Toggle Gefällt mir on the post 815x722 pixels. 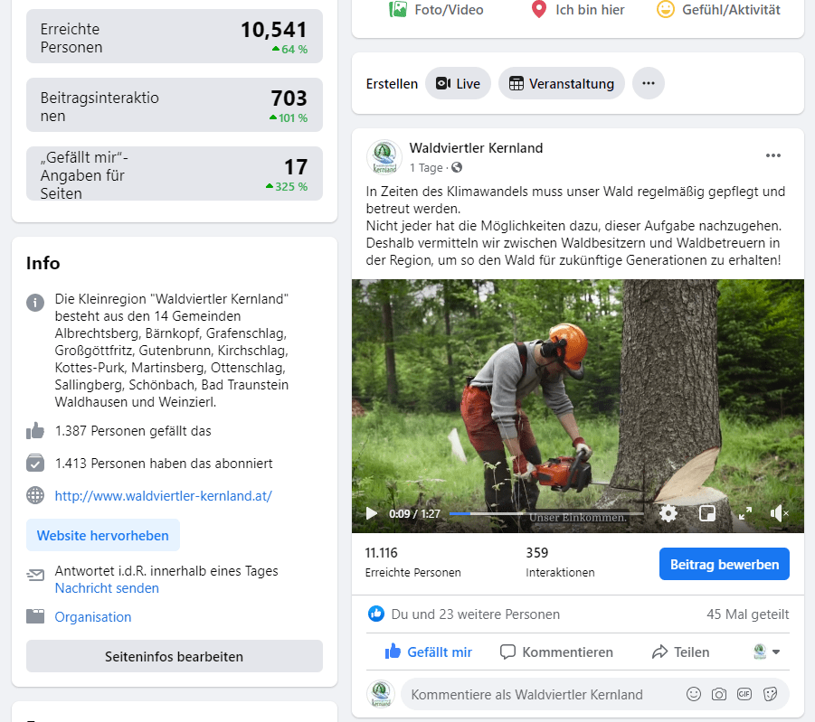point(428,652)
